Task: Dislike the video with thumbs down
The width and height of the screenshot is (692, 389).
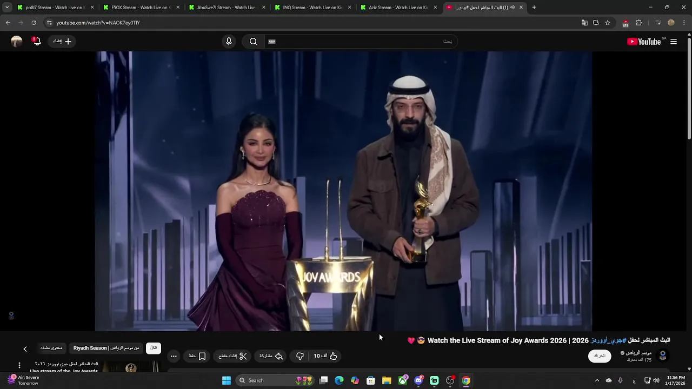Action: 300,356
